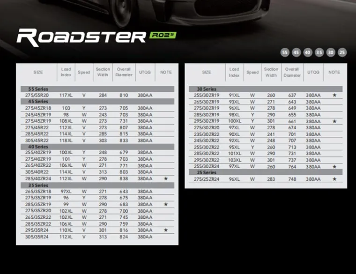Click the 764 overall diameter value
This screenshot has height=274, width=356.
(x=292, y=167)
